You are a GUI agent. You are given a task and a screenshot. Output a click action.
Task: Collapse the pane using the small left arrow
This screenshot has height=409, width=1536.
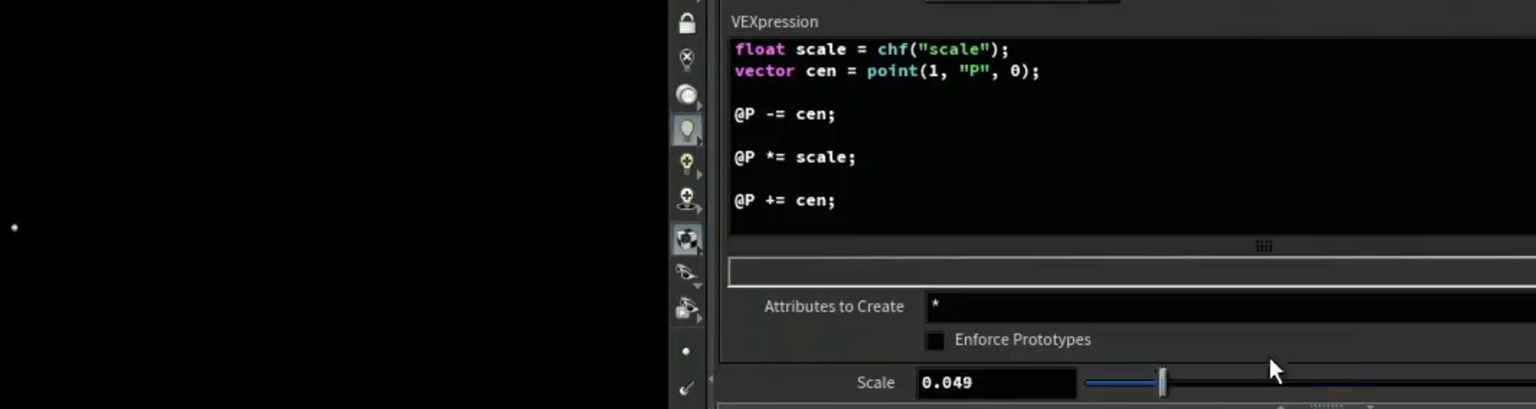point(711,379)
